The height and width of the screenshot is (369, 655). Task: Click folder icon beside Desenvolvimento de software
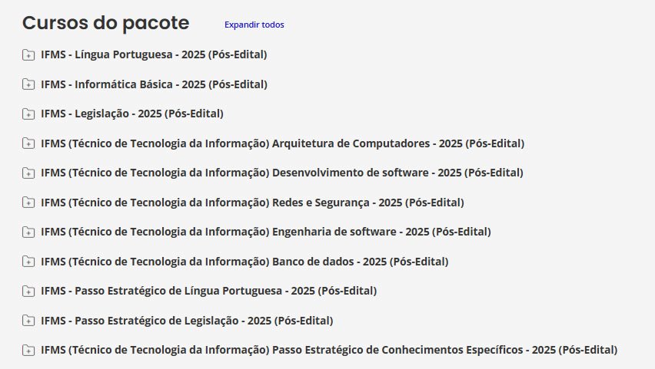(x=28, y=173)
